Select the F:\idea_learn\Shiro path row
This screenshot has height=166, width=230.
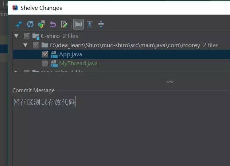coord(121,45)
